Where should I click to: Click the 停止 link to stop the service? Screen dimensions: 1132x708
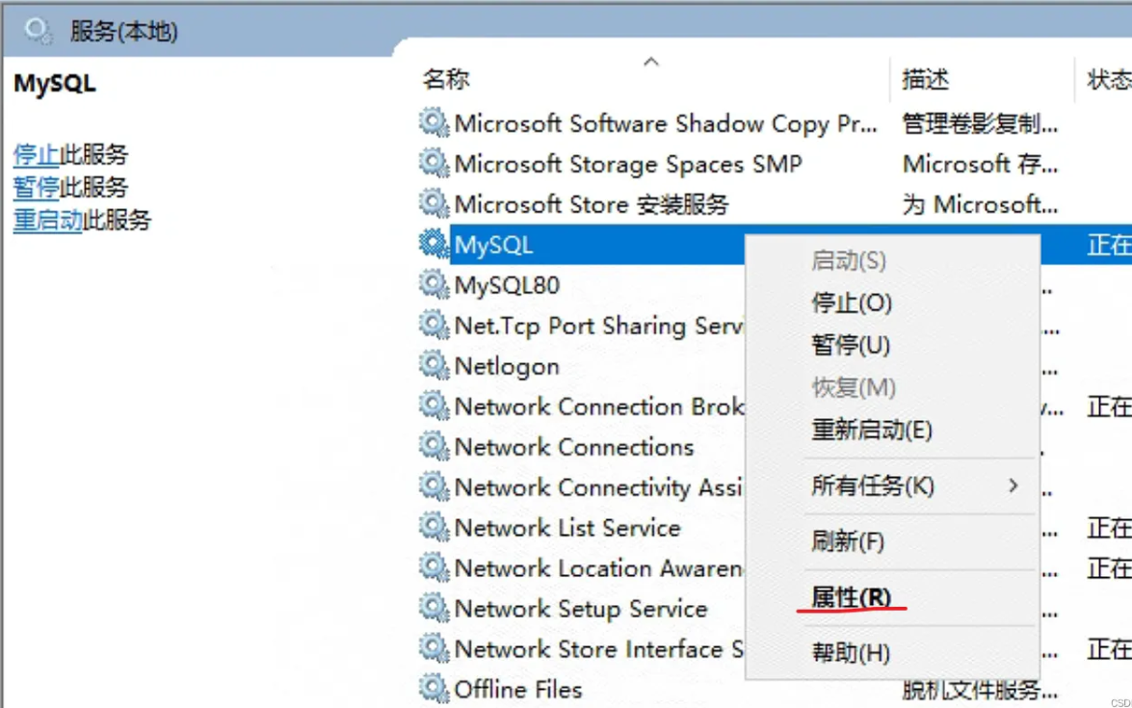36,154
